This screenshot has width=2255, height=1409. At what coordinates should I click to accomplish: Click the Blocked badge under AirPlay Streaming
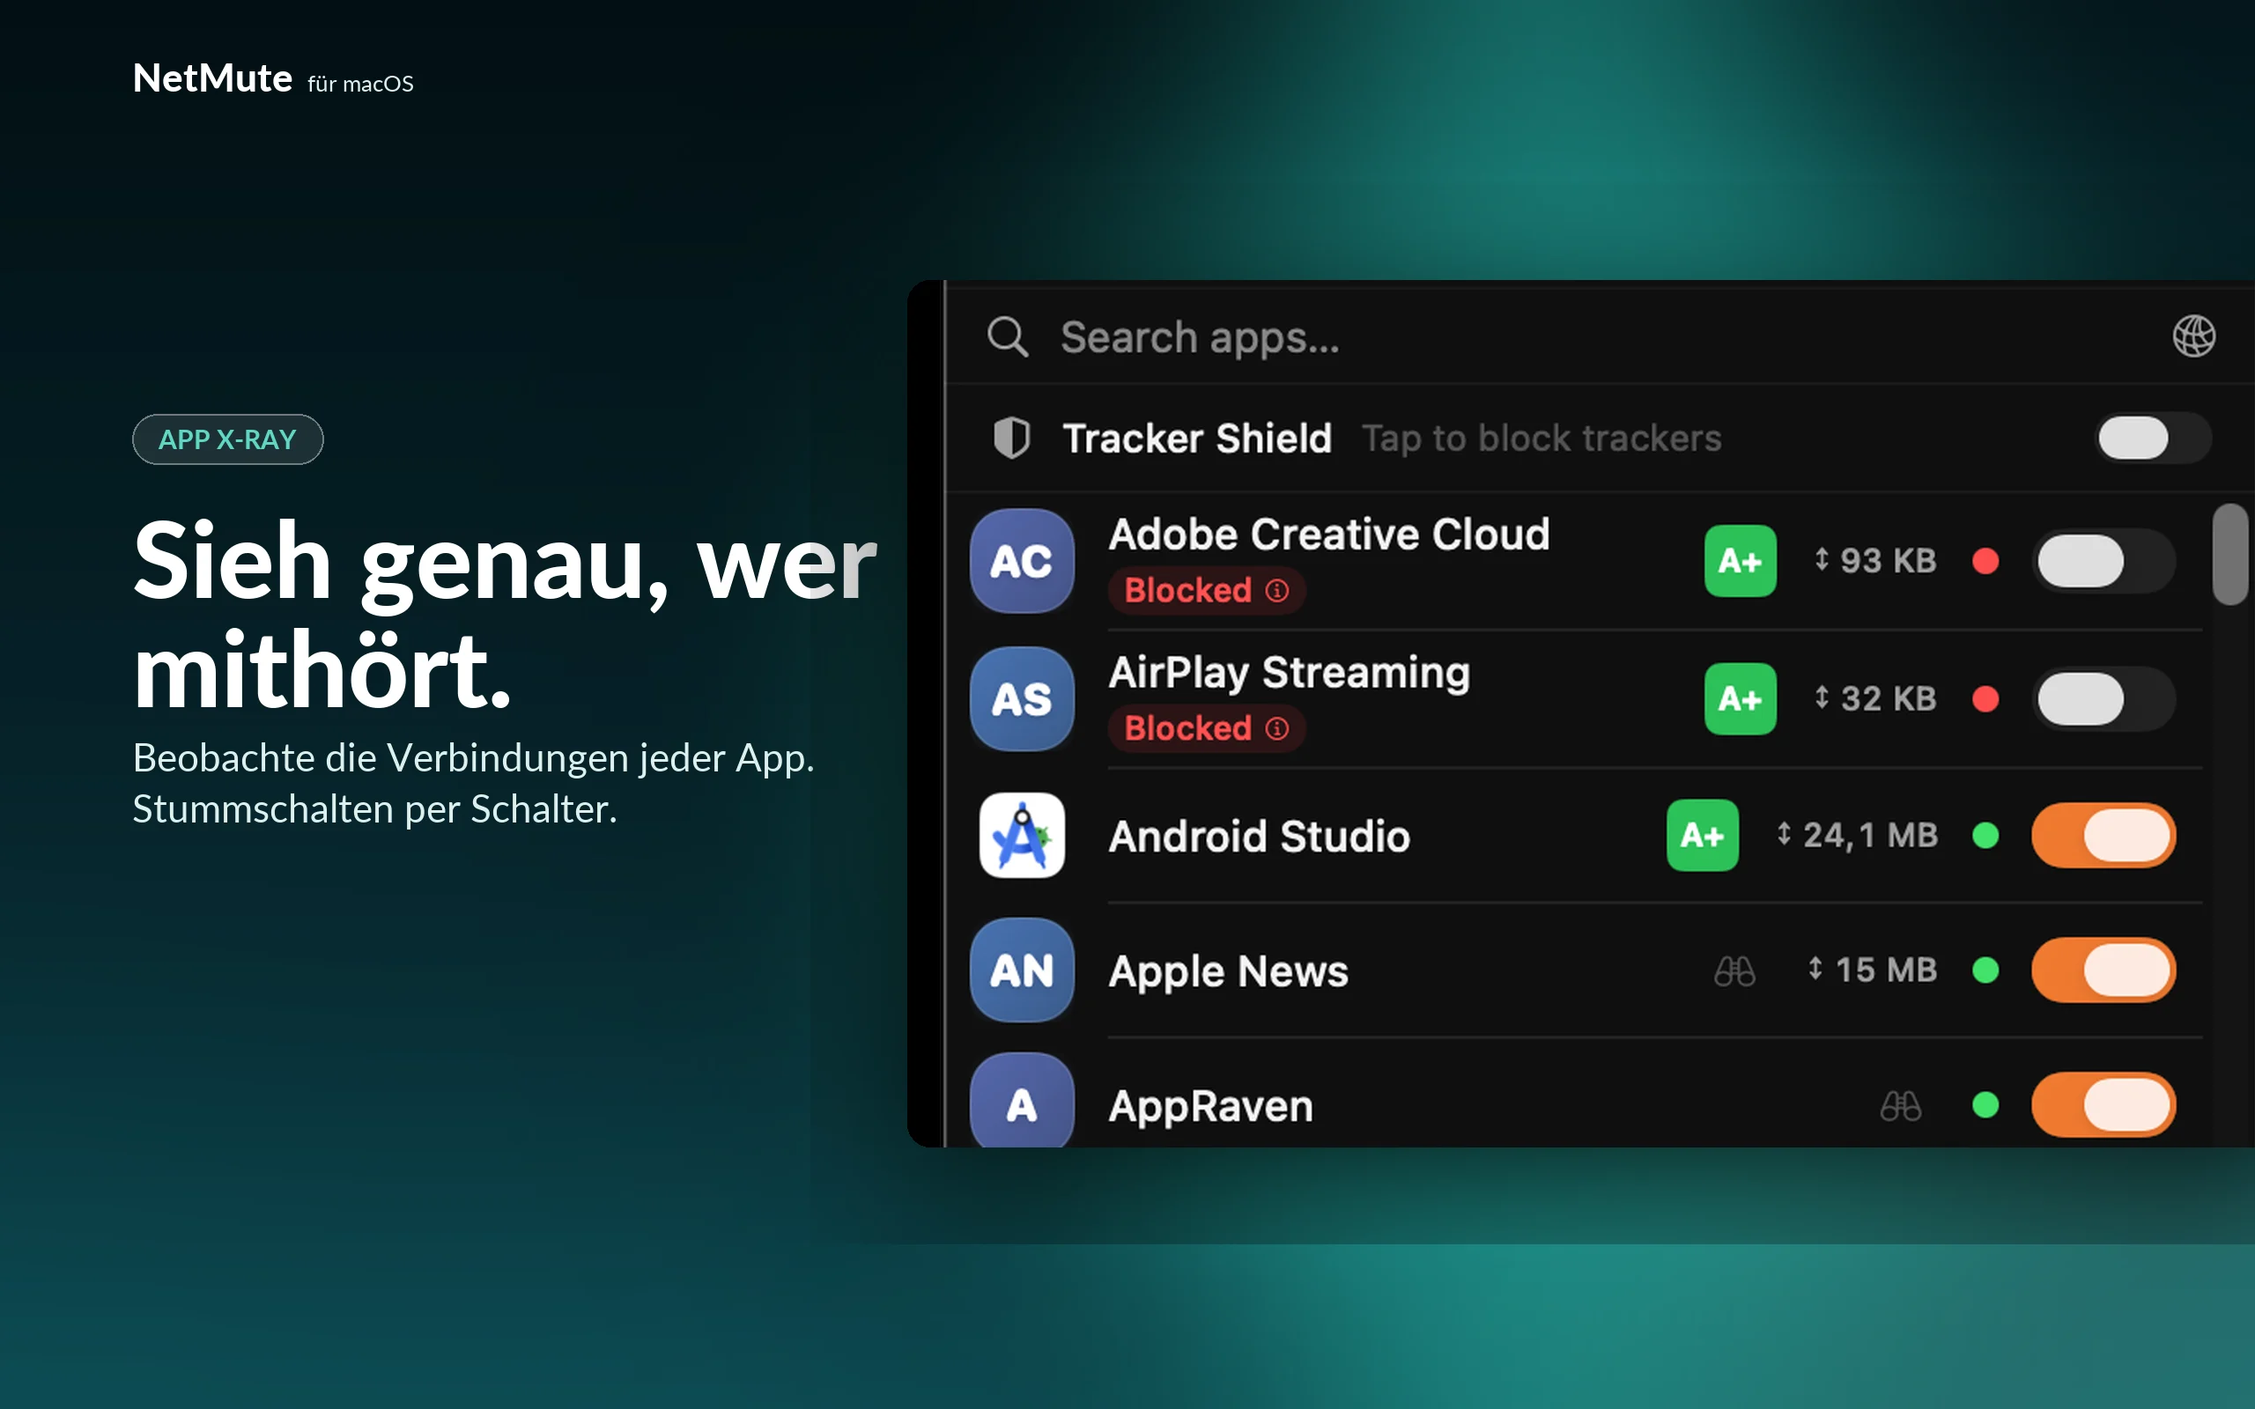tap(1207, 729)
